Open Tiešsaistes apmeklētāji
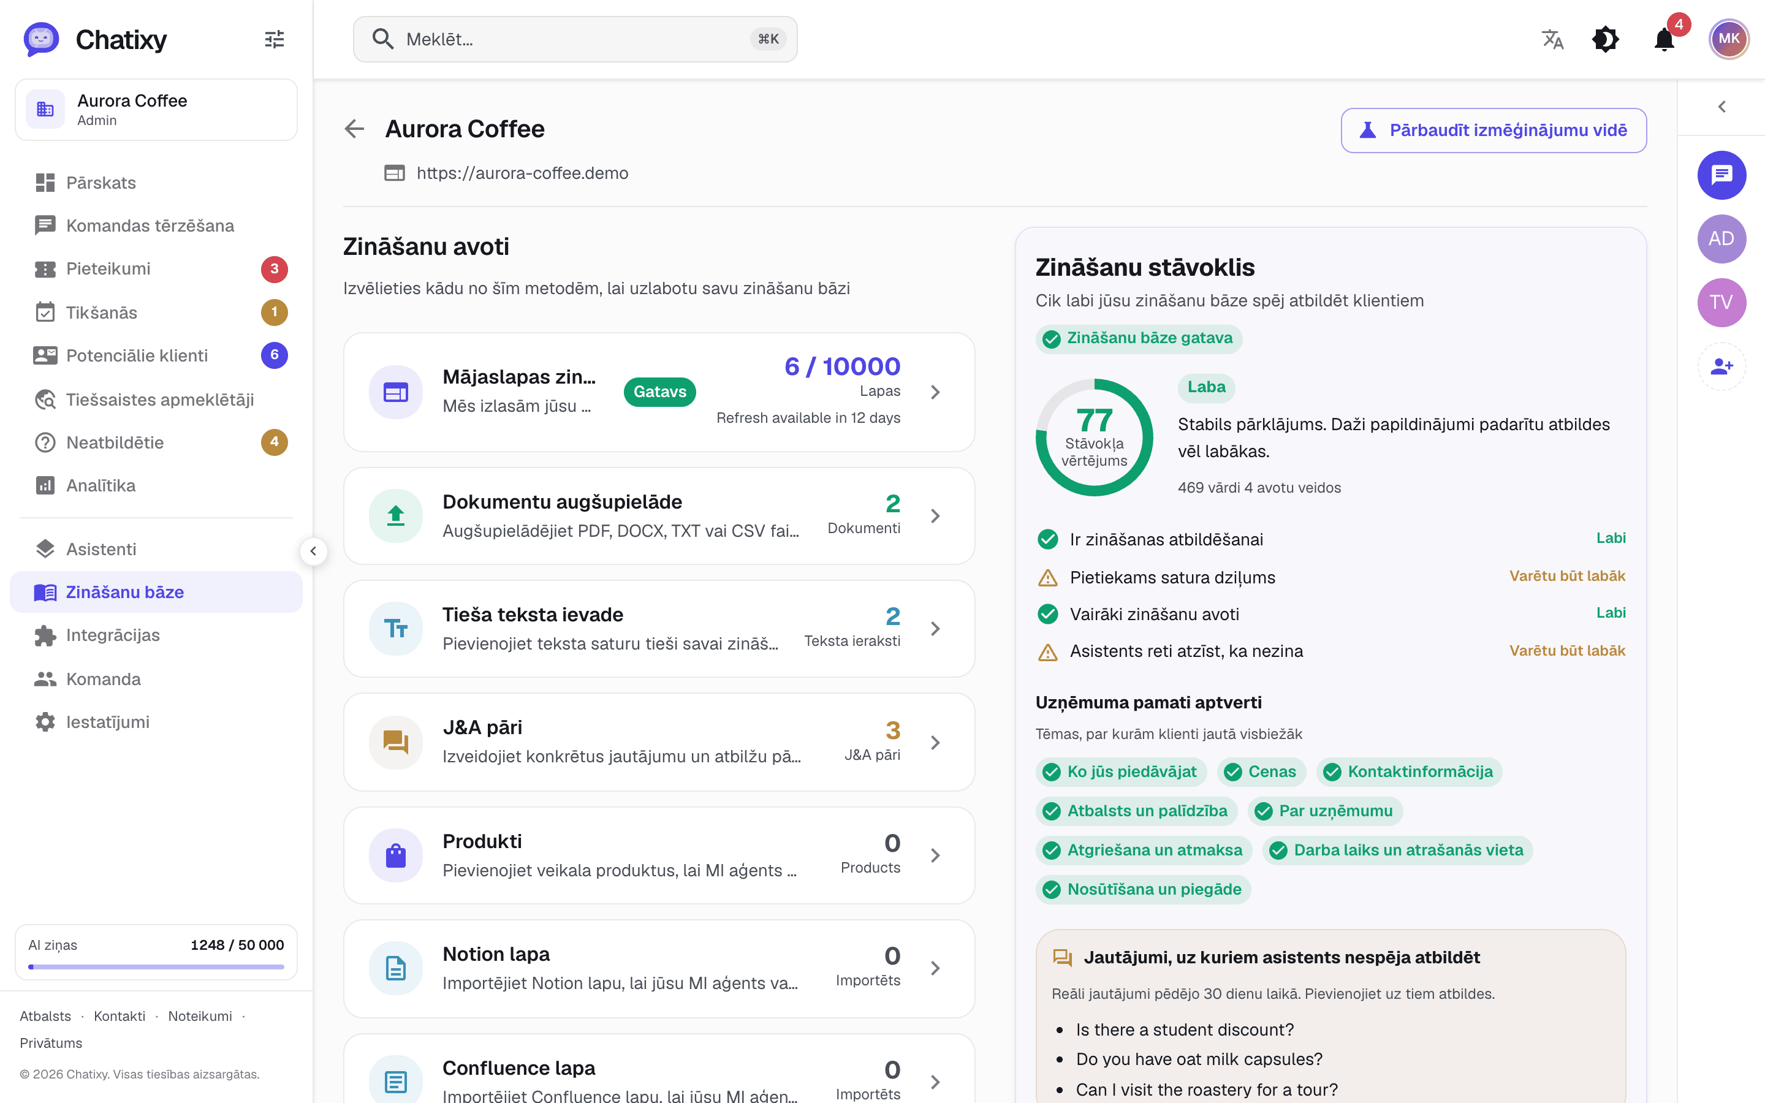The image size is (1765, 1103). click(156, 399)
